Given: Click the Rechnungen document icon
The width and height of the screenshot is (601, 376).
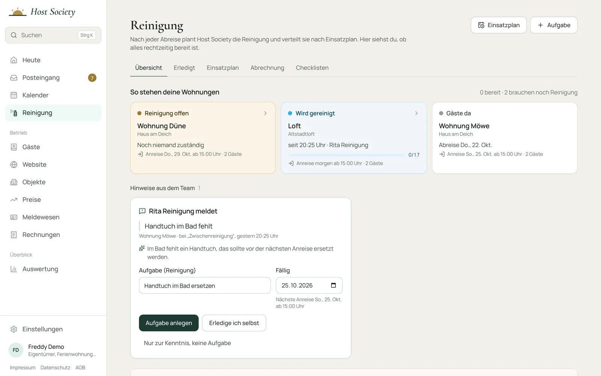Looking at the screenshot, I should pos(14,235).
